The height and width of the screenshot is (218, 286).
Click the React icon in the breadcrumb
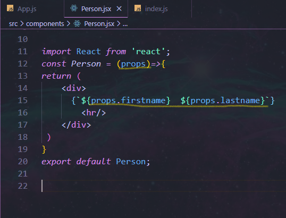[77, 23]
